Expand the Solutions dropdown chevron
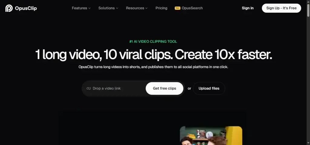Viewport: 310px width, 145px height. (117, 8)
